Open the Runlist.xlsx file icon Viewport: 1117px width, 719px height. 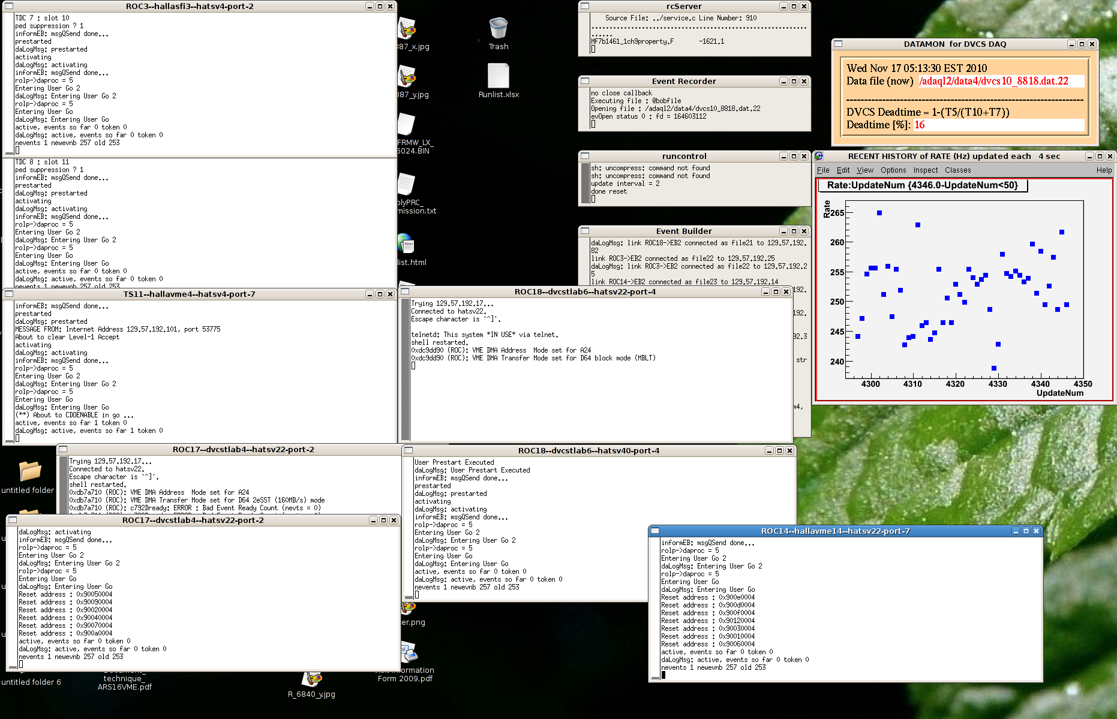point(499,81)
